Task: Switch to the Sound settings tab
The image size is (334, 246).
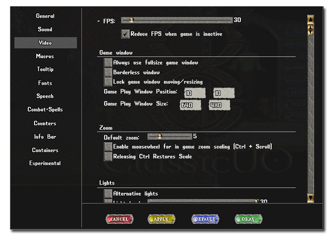Action: pyautogui.click(x=45, y=29)
